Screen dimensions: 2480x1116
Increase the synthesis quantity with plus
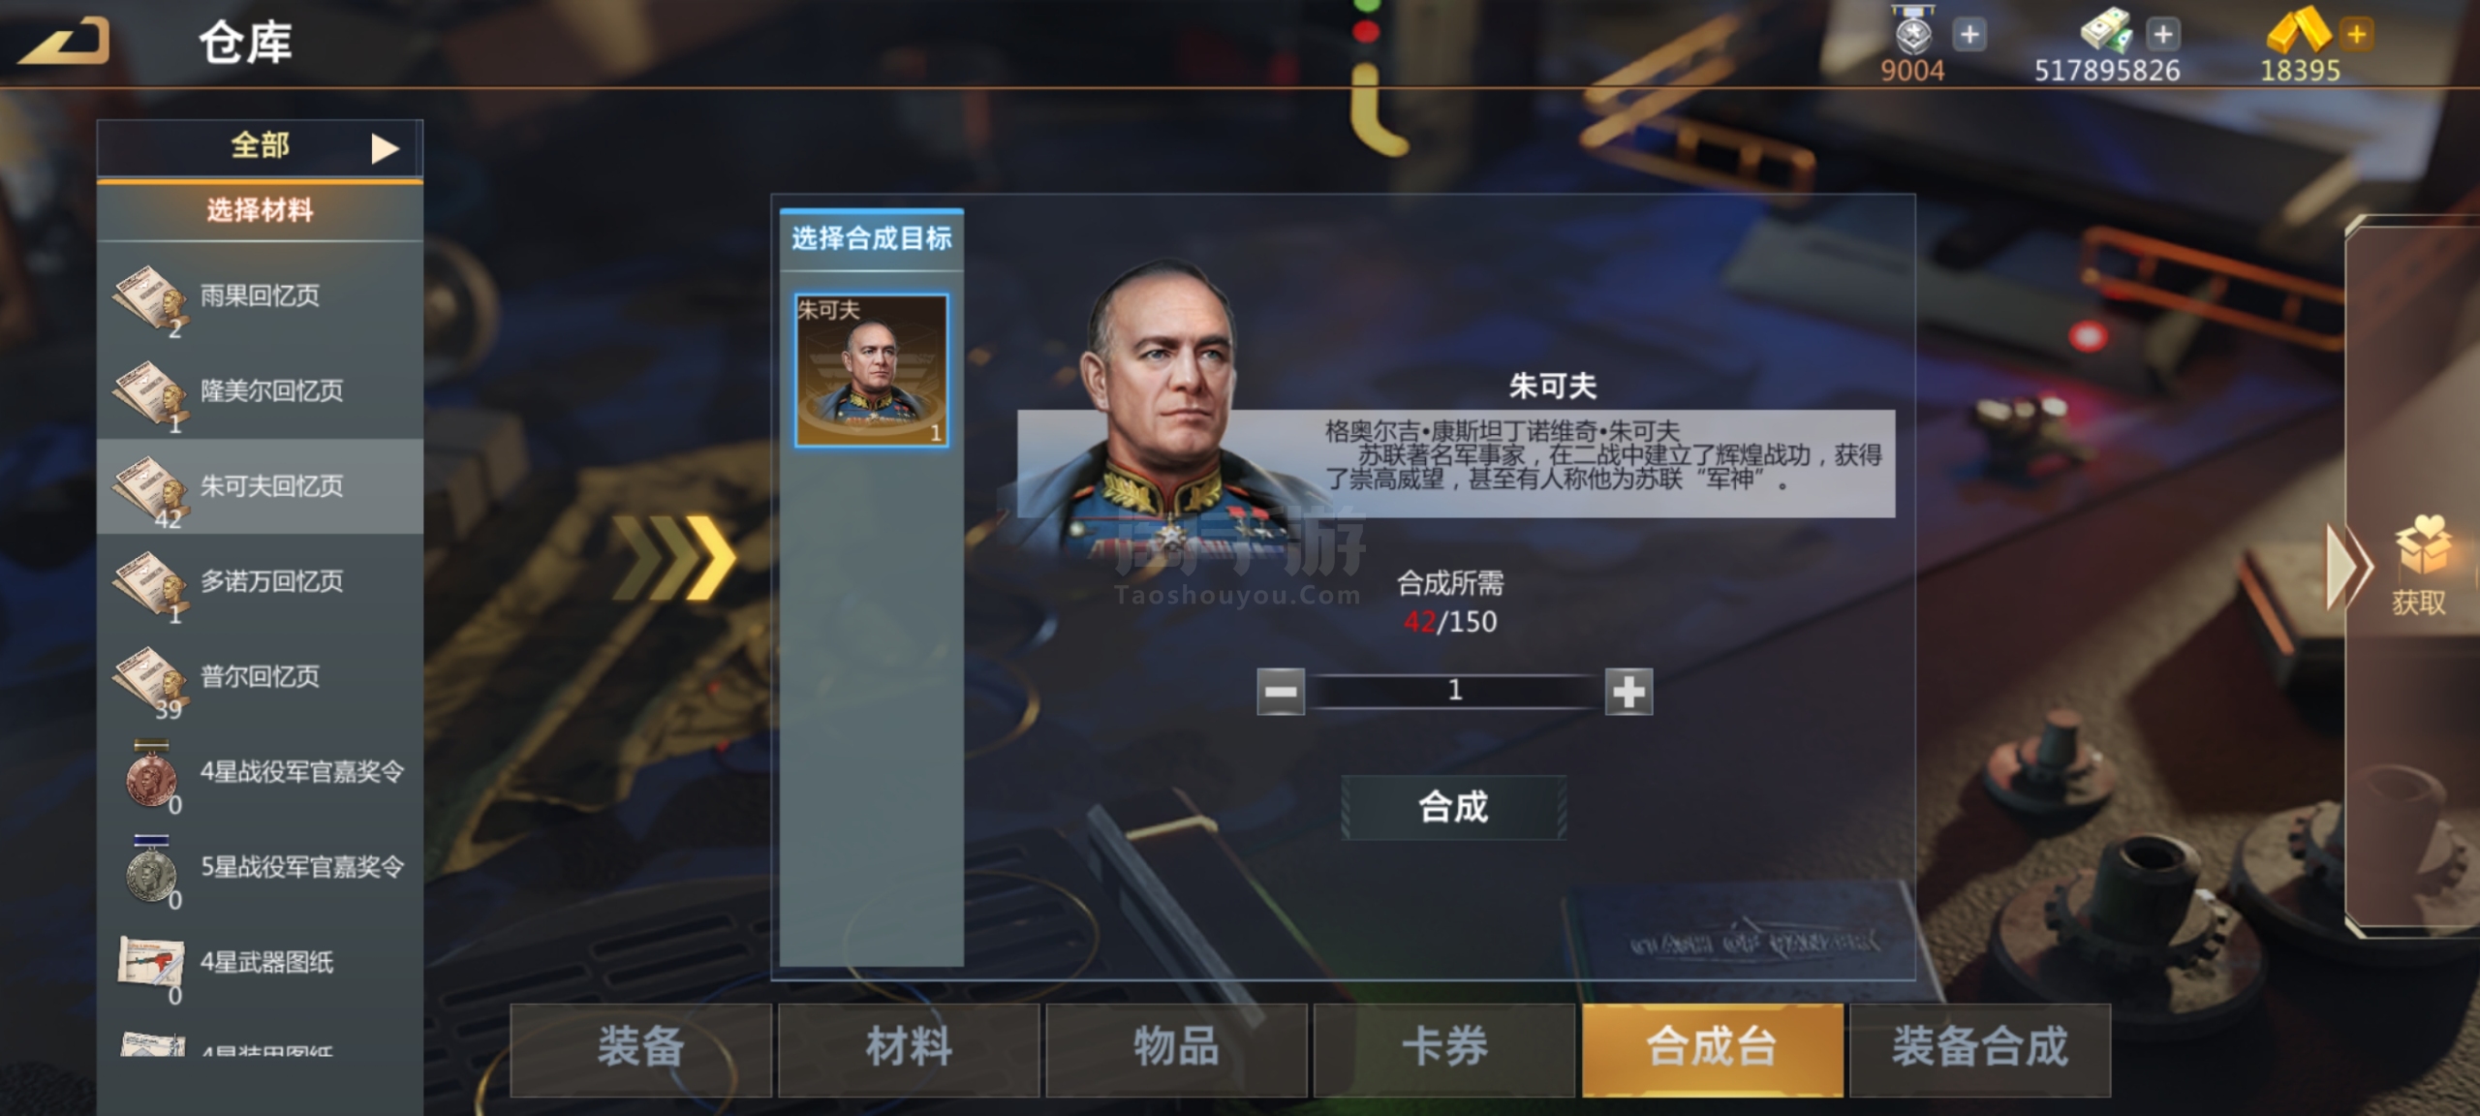1628,692
